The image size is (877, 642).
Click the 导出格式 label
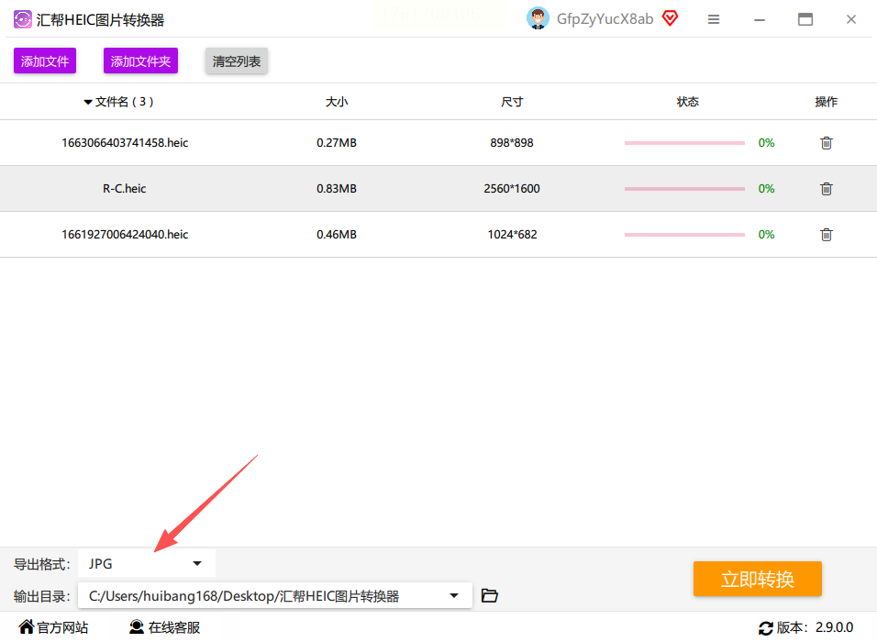[41, 564]
